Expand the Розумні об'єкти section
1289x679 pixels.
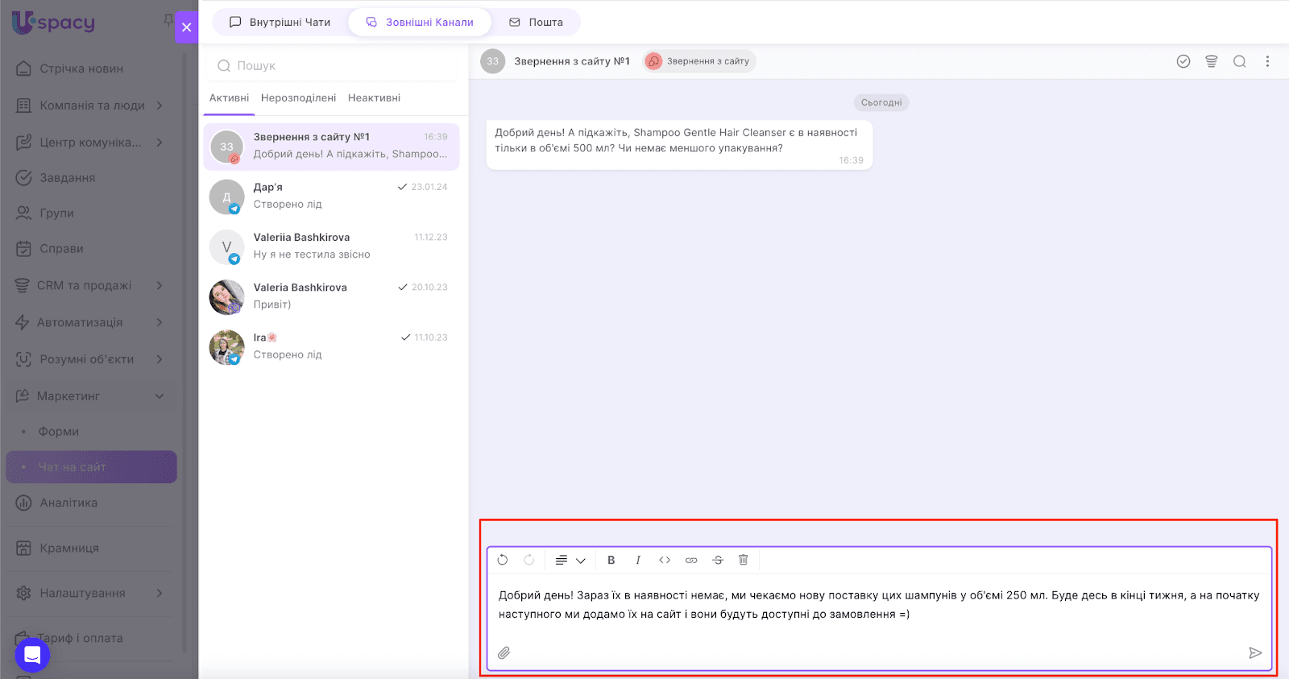tap(160, 359)
